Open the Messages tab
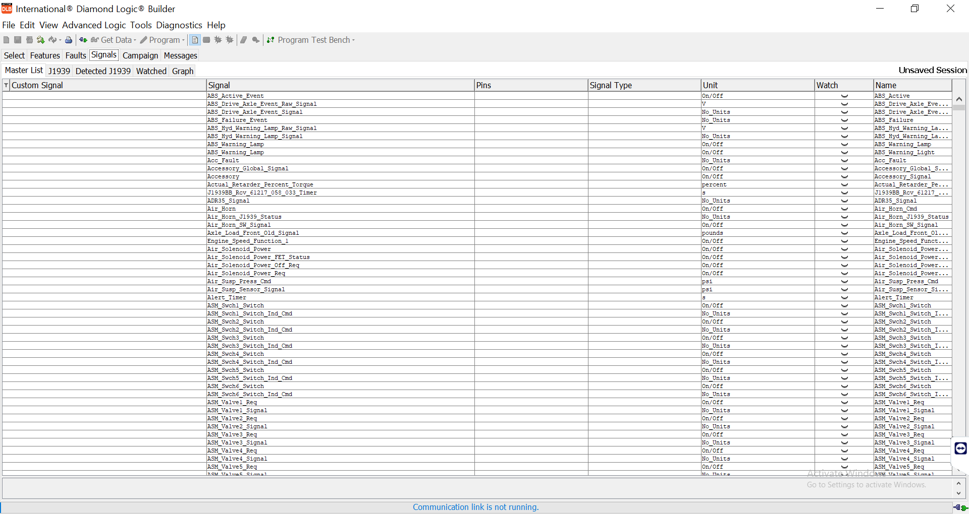969x514 pixels. (180, 55)
